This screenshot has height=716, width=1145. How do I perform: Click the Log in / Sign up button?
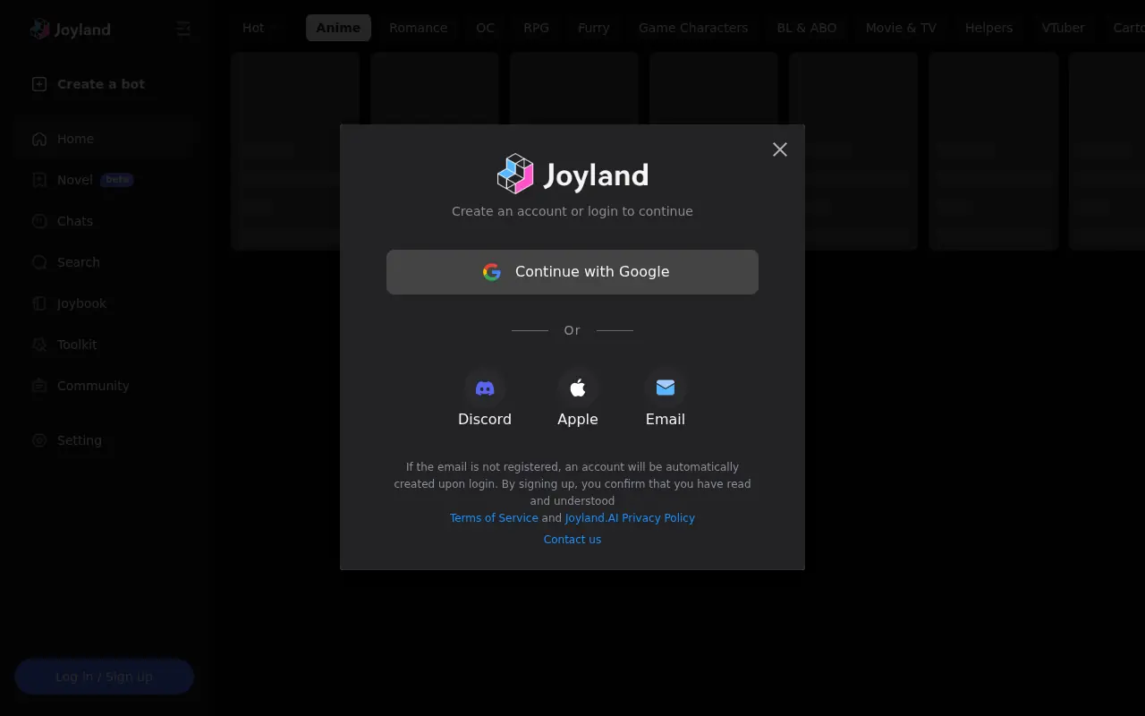pyautogui.click(x=104, y=677)
